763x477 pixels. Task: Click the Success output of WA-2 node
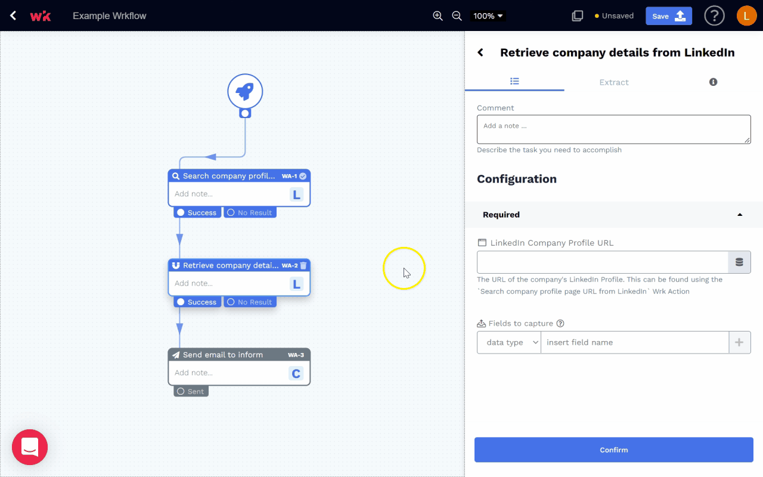tap(197, 302)
